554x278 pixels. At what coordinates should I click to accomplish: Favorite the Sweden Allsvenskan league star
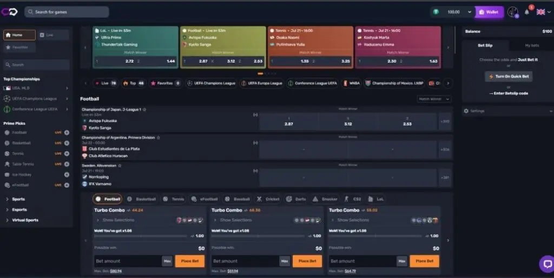120,166
